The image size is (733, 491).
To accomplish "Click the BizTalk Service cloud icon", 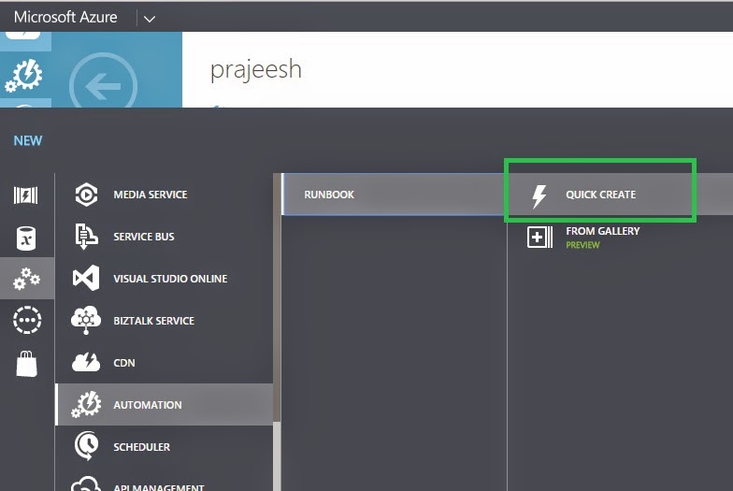I will [x=86, y=320].
